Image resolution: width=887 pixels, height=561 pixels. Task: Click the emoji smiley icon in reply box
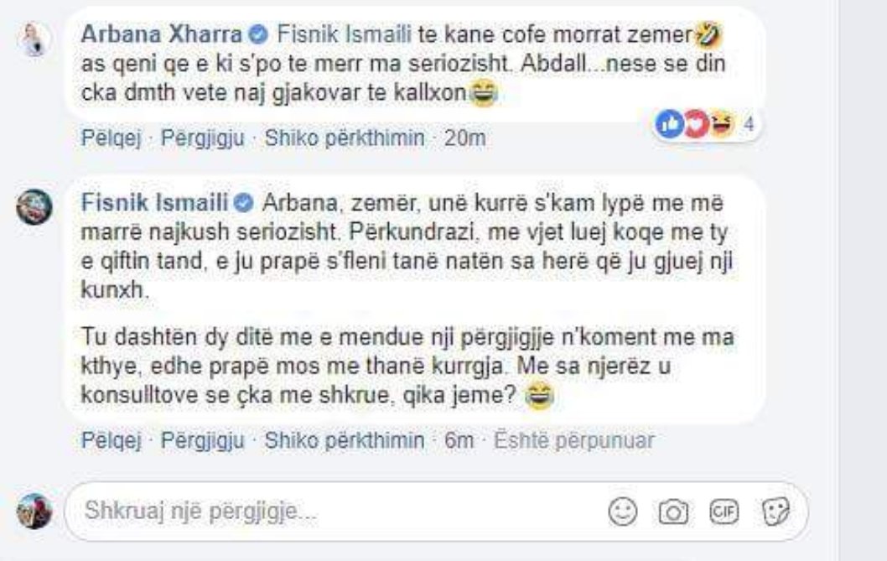click(622, 512)
